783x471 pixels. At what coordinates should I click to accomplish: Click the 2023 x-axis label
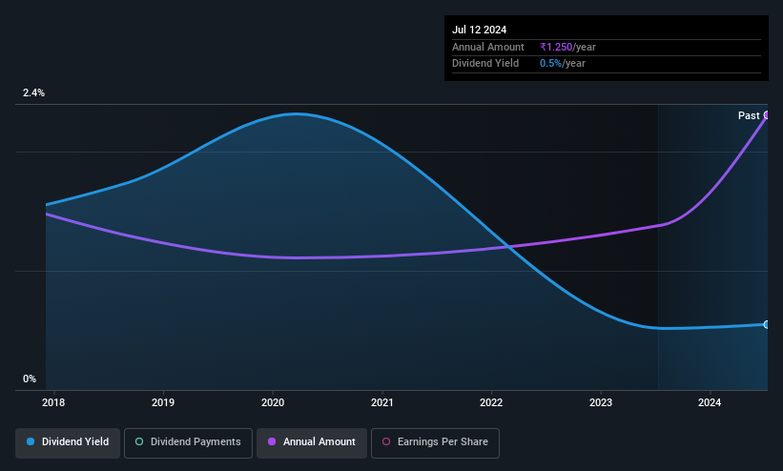[601, 402]
